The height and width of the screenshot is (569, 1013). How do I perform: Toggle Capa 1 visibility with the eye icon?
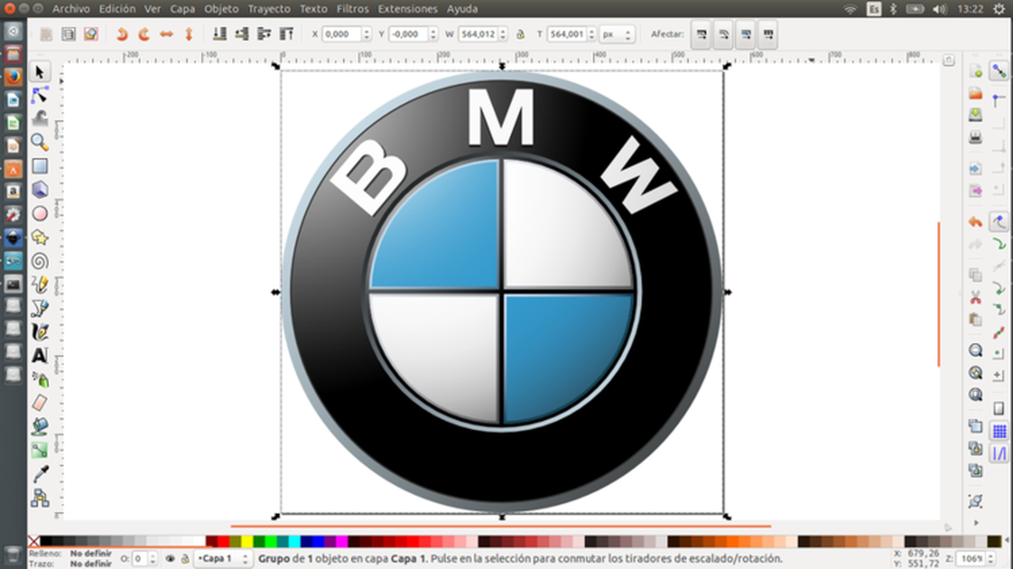click(171, 559)
